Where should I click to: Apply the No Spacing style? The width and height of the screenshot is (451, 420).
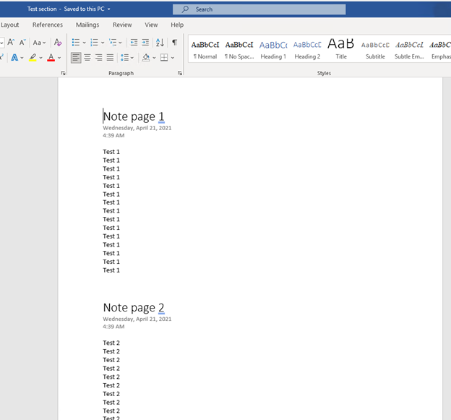tap(239, 50)
